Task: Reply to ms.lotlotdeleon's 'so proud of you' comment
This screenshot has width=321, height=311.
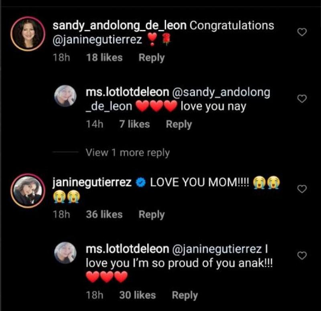Action: tap(185, 295)
